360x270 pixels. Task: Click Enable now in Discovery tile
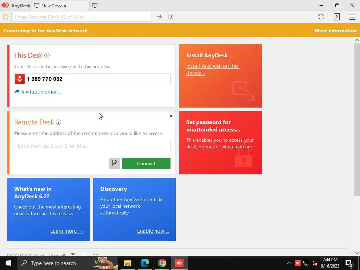click(x=153, y=231)
